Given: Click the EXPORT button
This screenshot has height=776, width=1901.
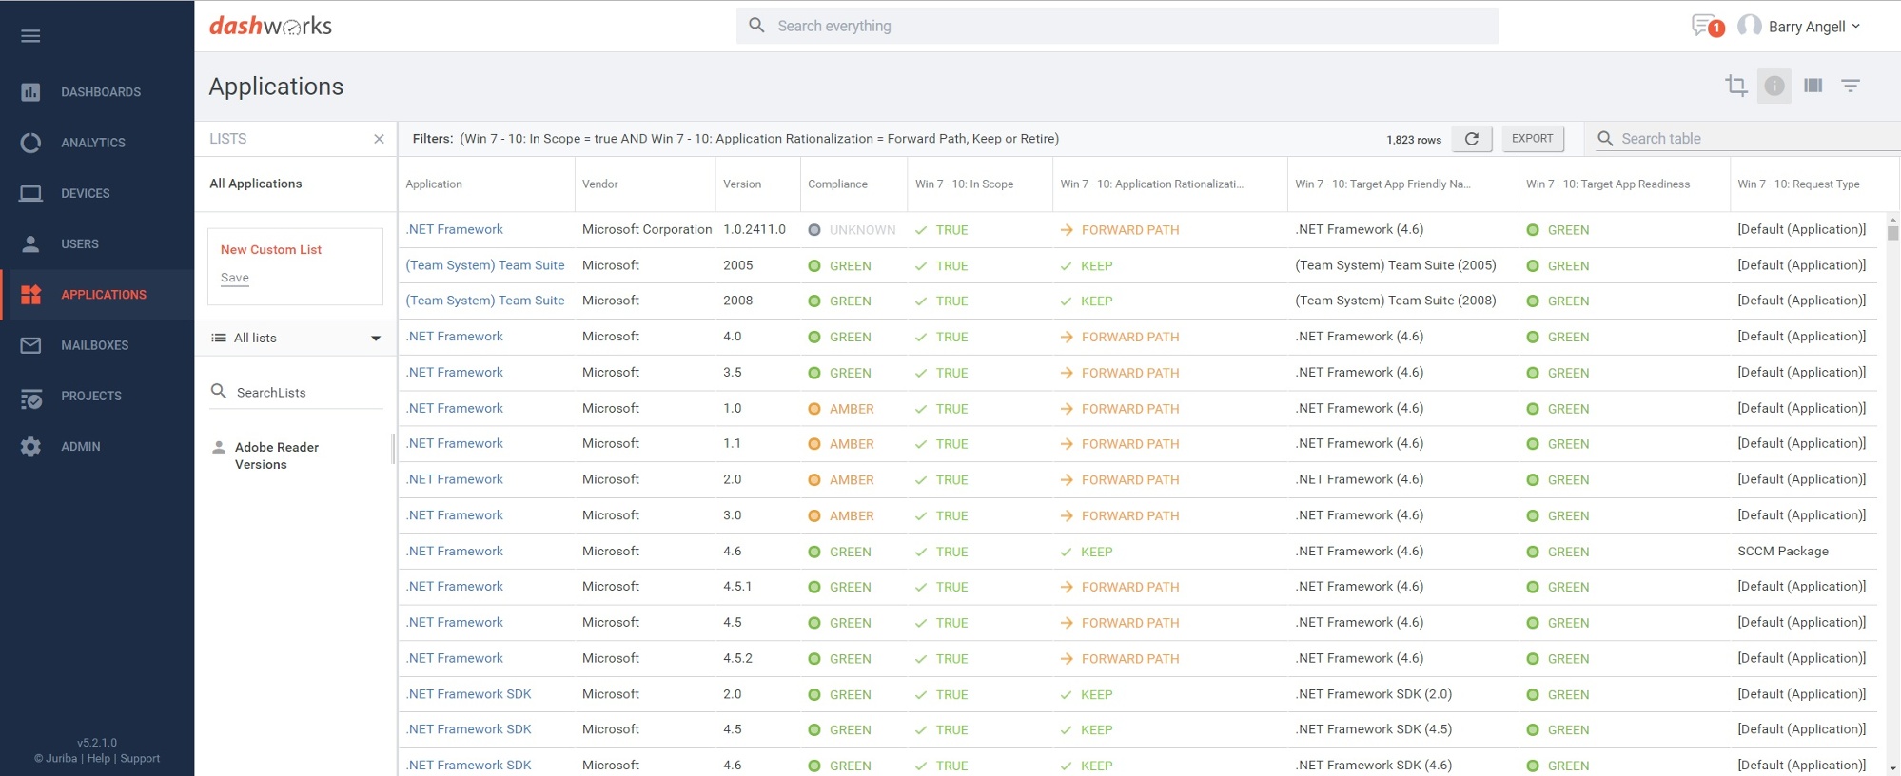Looking at the screenshot, I should point(1532,139).
